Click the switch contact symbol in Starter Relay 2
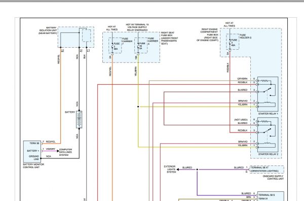304x201 pixels. click(x=267, y=131)
